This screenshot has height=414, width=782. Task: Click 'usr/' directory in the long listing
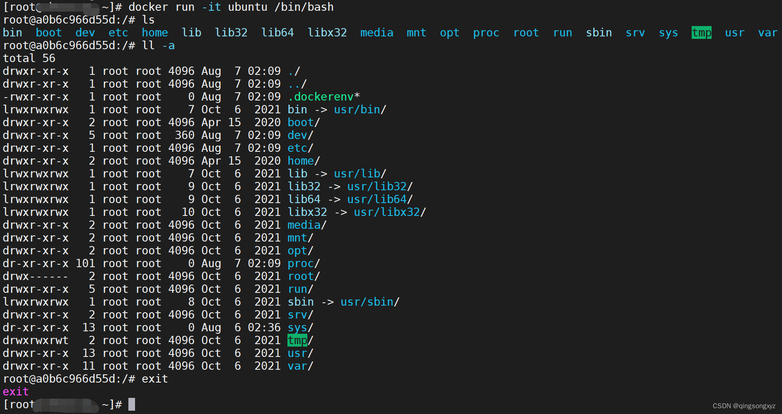[301, 353]
